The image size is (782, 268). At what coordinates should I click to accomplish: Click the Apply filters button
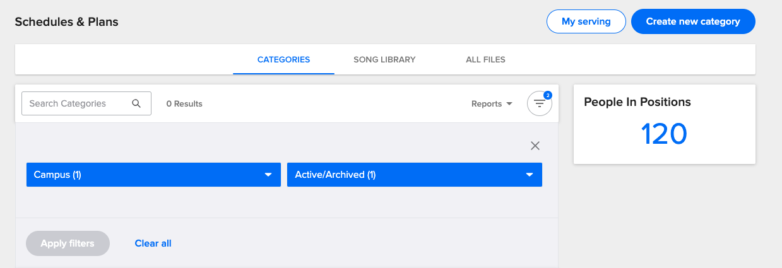coord(68,243)
